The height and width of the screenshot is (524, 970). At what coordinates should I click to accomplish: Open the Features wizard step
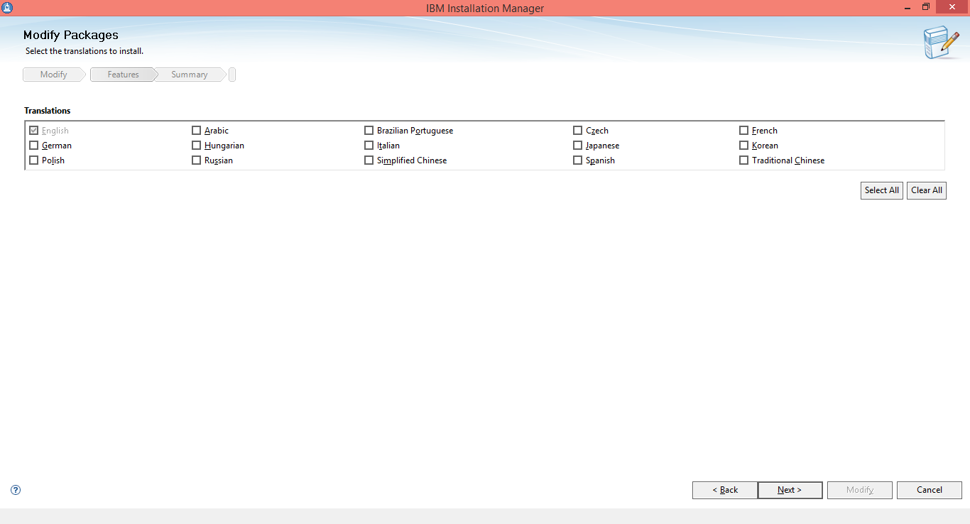pyautogui.click(x=124, y=75)
